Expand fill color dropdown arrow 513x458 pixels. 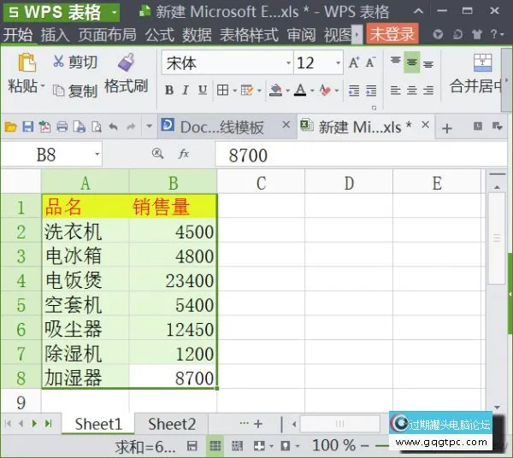point(287,91)
